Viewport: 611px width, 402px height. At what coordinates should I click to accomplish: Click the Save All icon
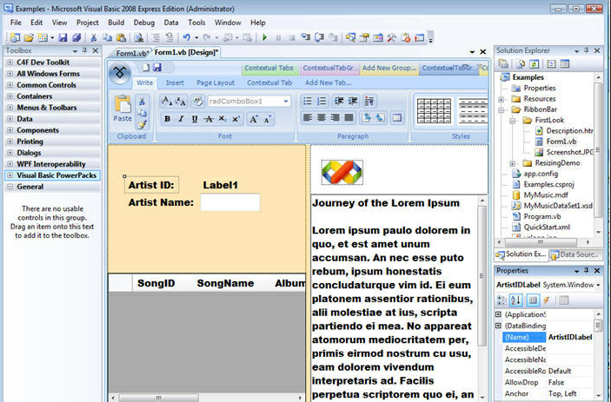[76, 37]
